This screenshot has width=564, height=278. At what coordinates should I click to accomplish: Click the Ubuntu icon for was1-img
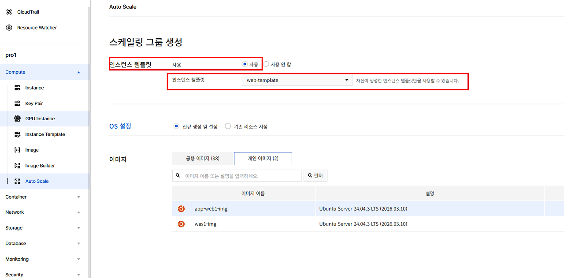(181, 224)
